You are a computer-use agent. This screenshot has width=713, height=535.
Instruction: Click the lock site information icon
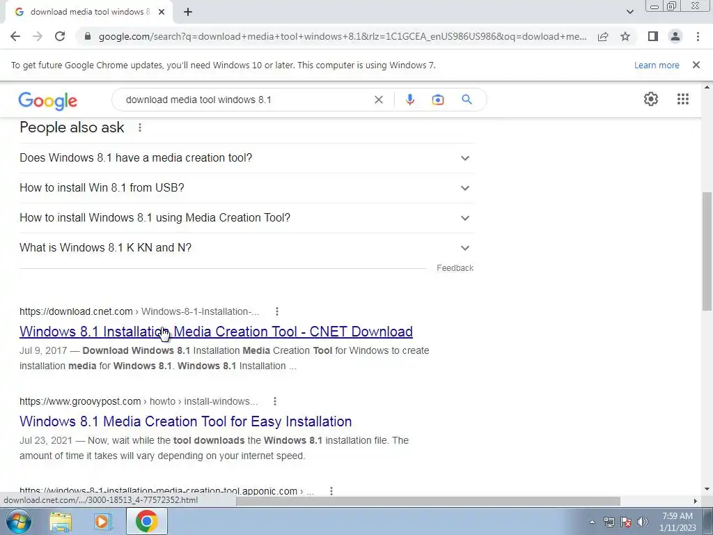click(x=88, y=36)
